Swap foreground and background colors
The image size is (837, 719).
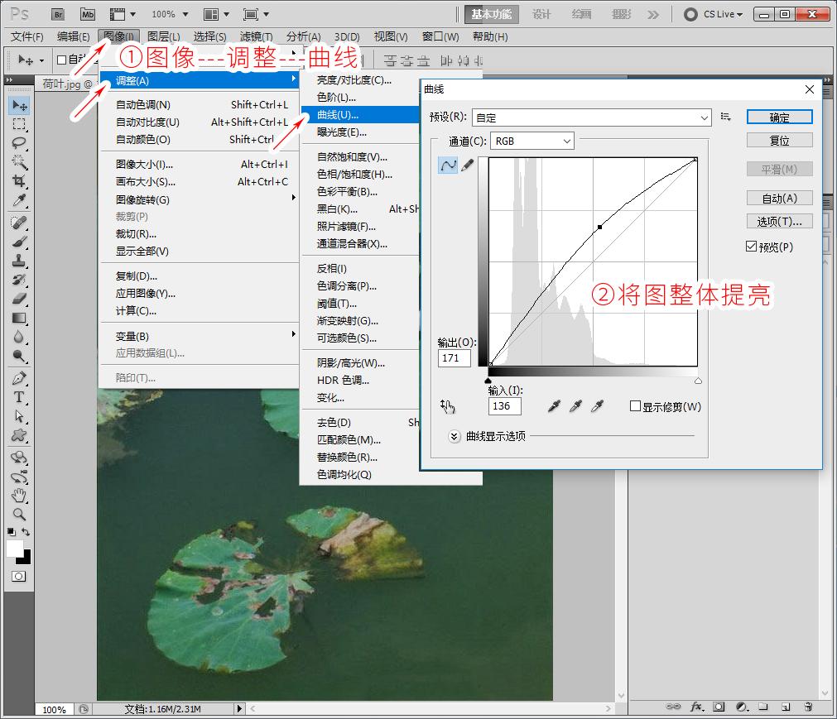[x=26, y=532]
